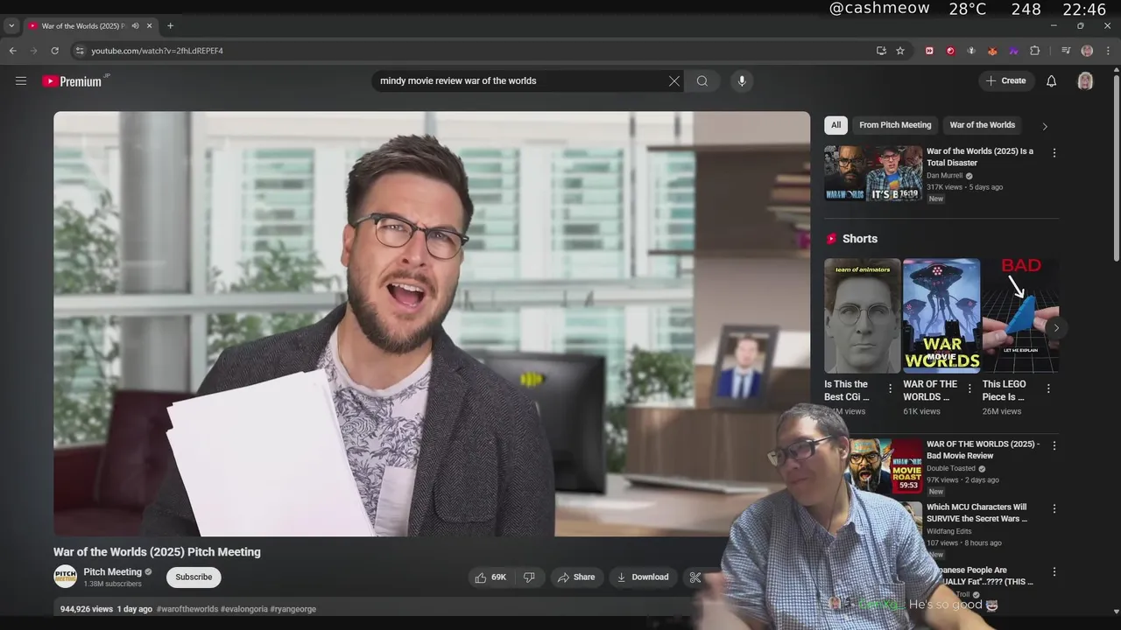Open the browser profile avatar

1087,51
